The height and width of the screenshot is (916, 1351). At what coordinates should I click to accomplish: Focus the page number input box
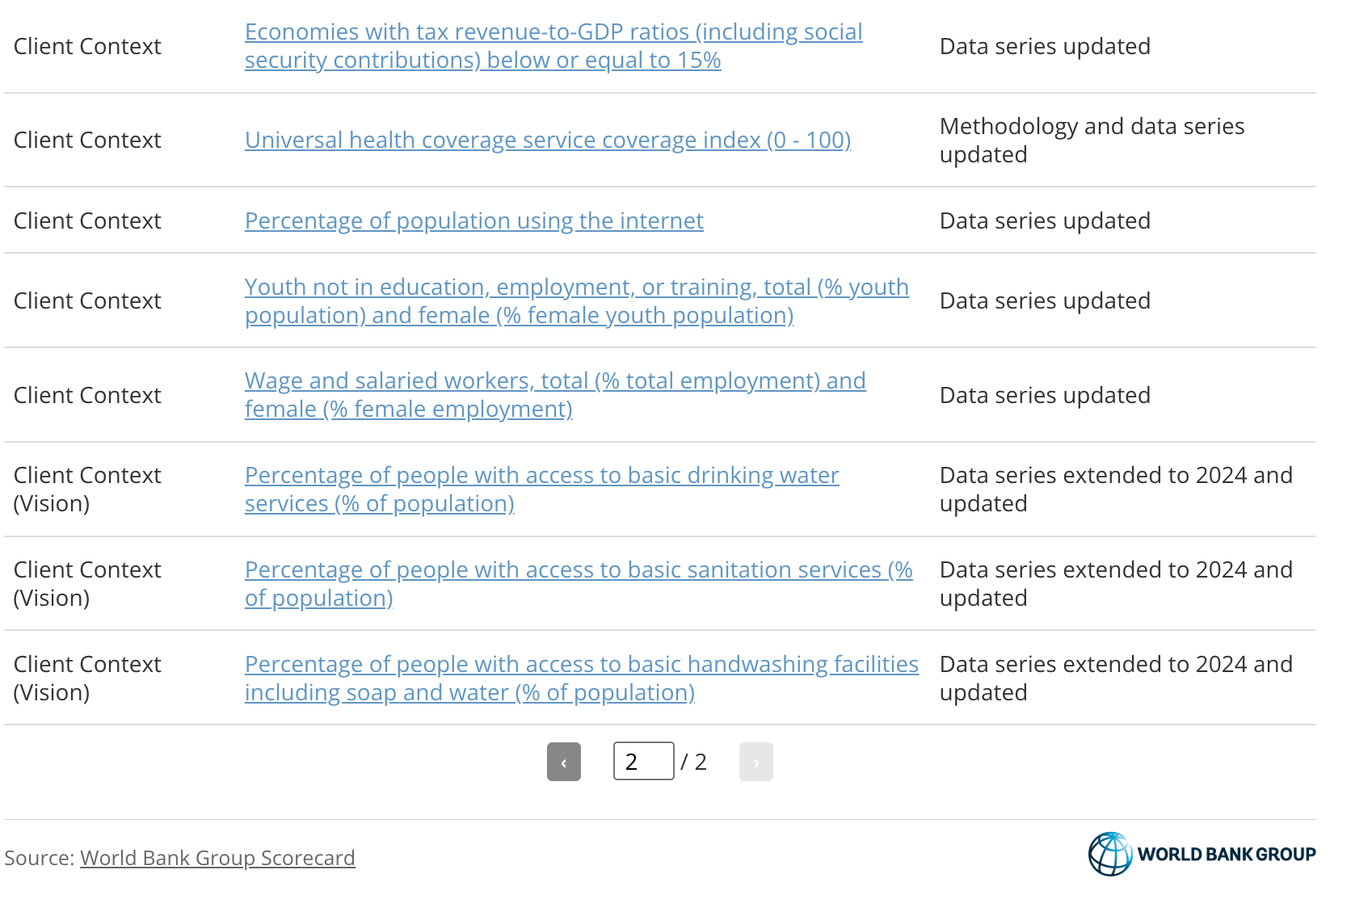tap(643, 762)
